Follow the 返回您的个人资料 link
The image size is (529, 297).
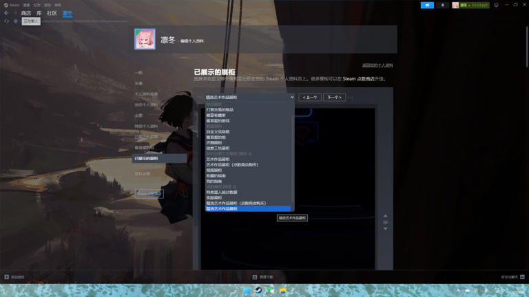click(x=377, y=65)
